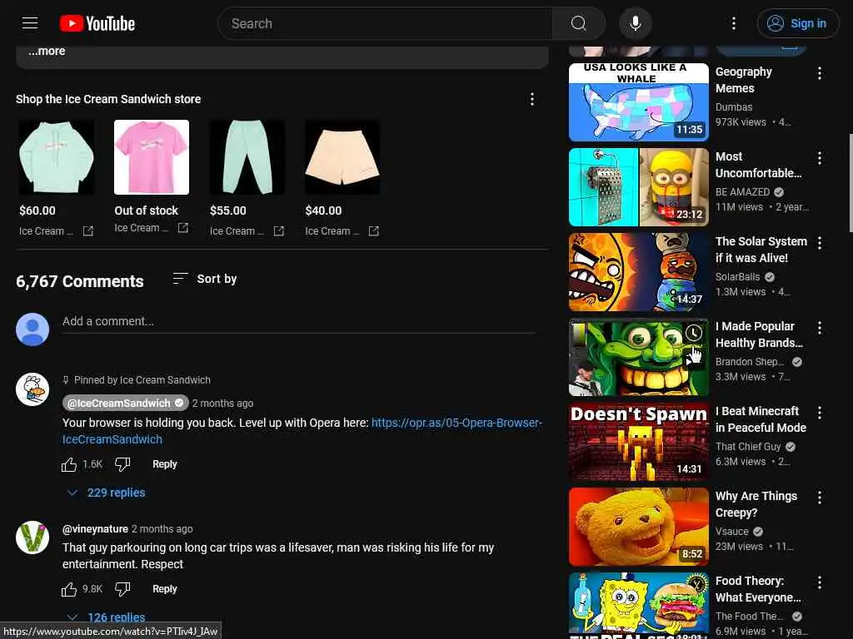The width and height of the screenshot is (853, 639).
Task: View the $60.00 hoodie product
Action: tap(57, 157)
